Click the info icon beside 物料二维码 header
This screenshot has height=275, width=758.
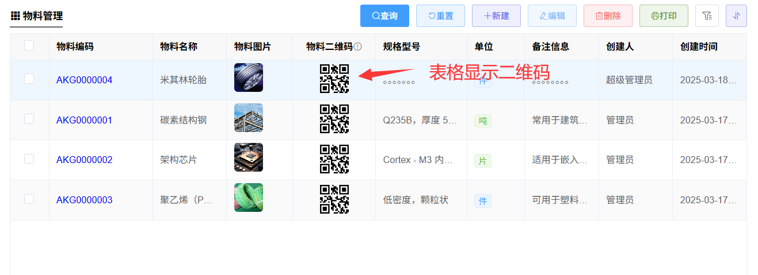tap(358, 47)
